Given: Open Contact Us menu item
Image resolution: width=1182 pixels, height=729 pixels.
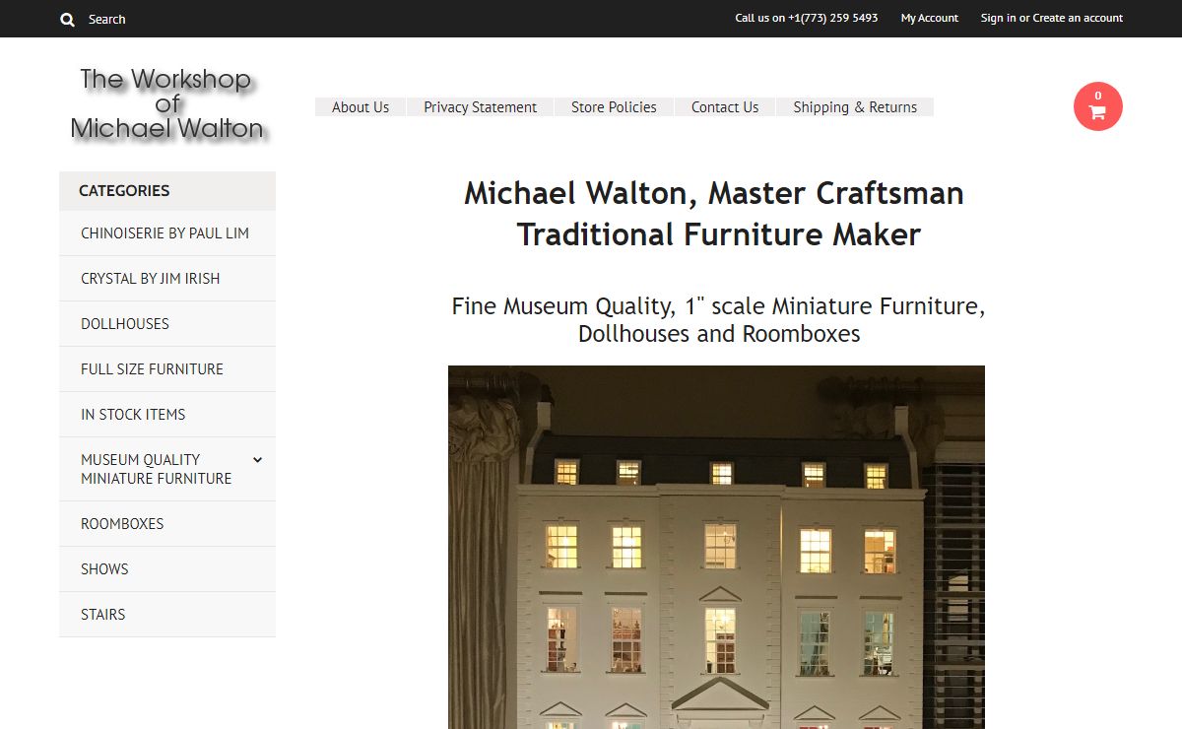Looking at the screenshot, I should pos(725,107).
